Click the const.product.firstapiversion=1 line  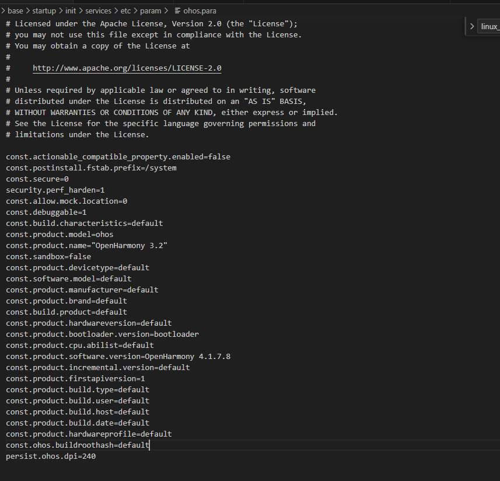75,379
